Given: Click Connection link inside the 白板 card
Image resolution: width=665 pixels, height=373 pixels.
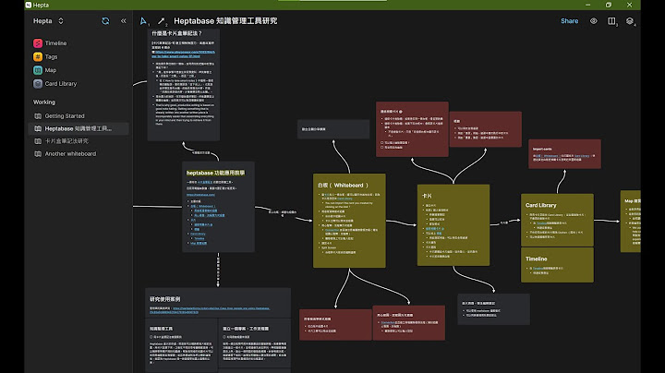Looking at the screenshot, I should pos(332,230).
